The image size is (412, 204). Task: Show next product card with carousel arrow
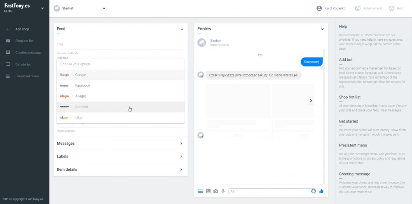tap(311, 100)
